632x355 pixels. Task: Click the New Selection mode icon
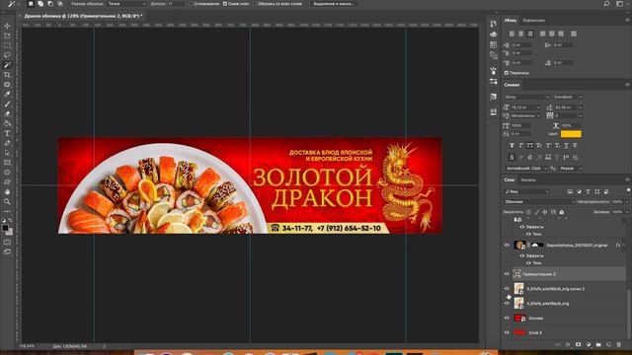pyautogui.click(x=31, y=4)
